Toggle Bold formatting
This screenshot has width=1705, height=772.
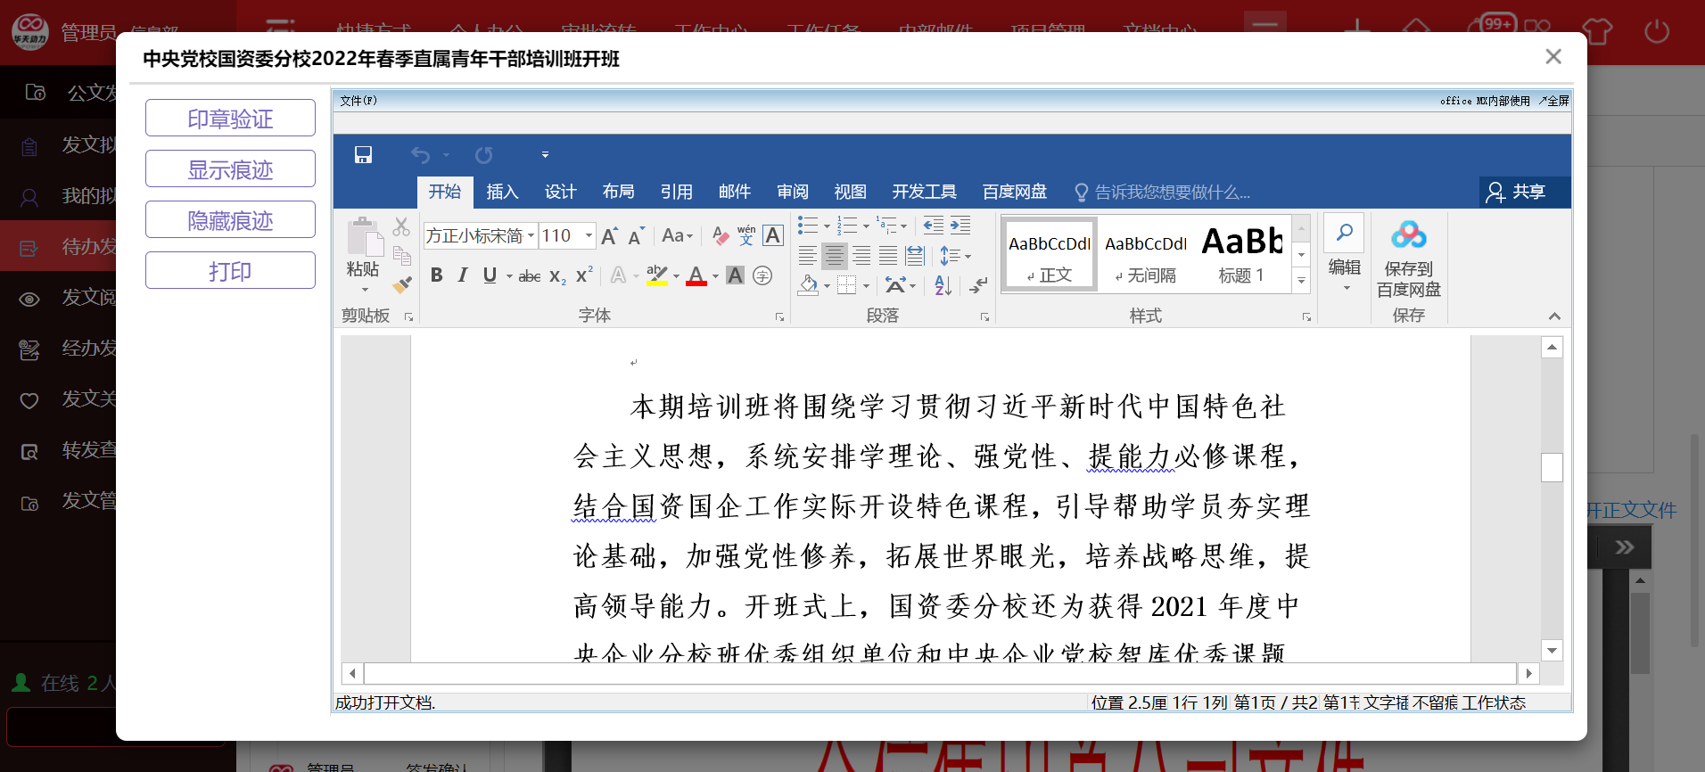[436, 275]
